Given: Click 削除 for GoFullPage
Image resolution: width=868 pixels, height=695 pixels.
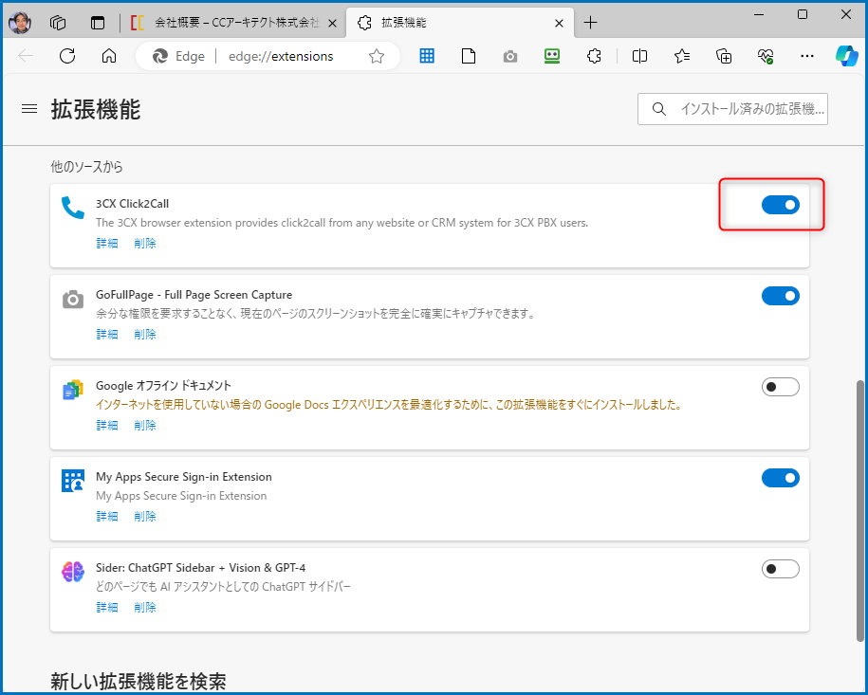Looking at the screenshot, I should [x=145, y=334].
